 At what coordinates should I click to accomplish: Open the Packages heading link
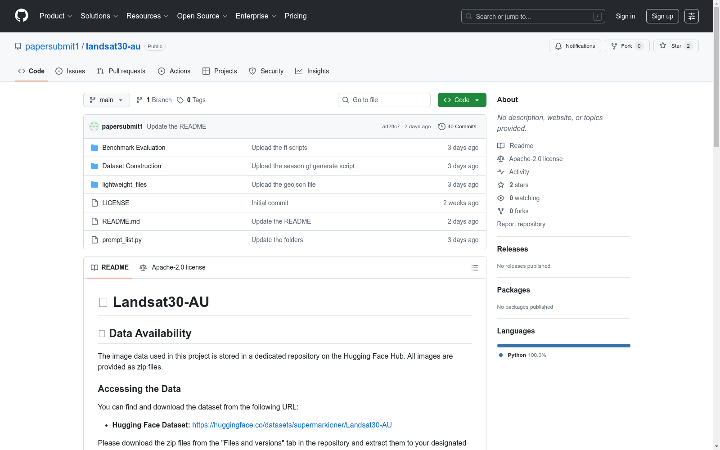coord(513,290)
